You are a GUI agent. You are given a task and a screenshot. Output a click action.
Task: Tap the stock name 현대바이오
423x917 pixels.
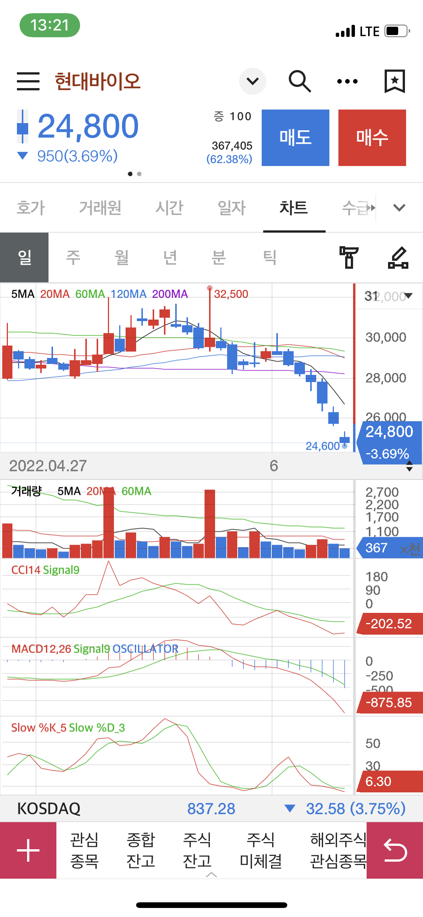(x=97, y=81)
